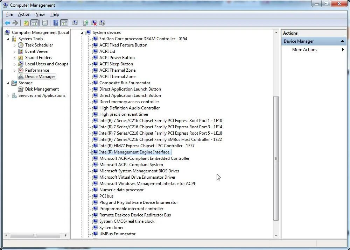The height and width of the screenshot is (250, 350).
Task: Click the ACPI Lid device icon
Action: coord(95,51)
